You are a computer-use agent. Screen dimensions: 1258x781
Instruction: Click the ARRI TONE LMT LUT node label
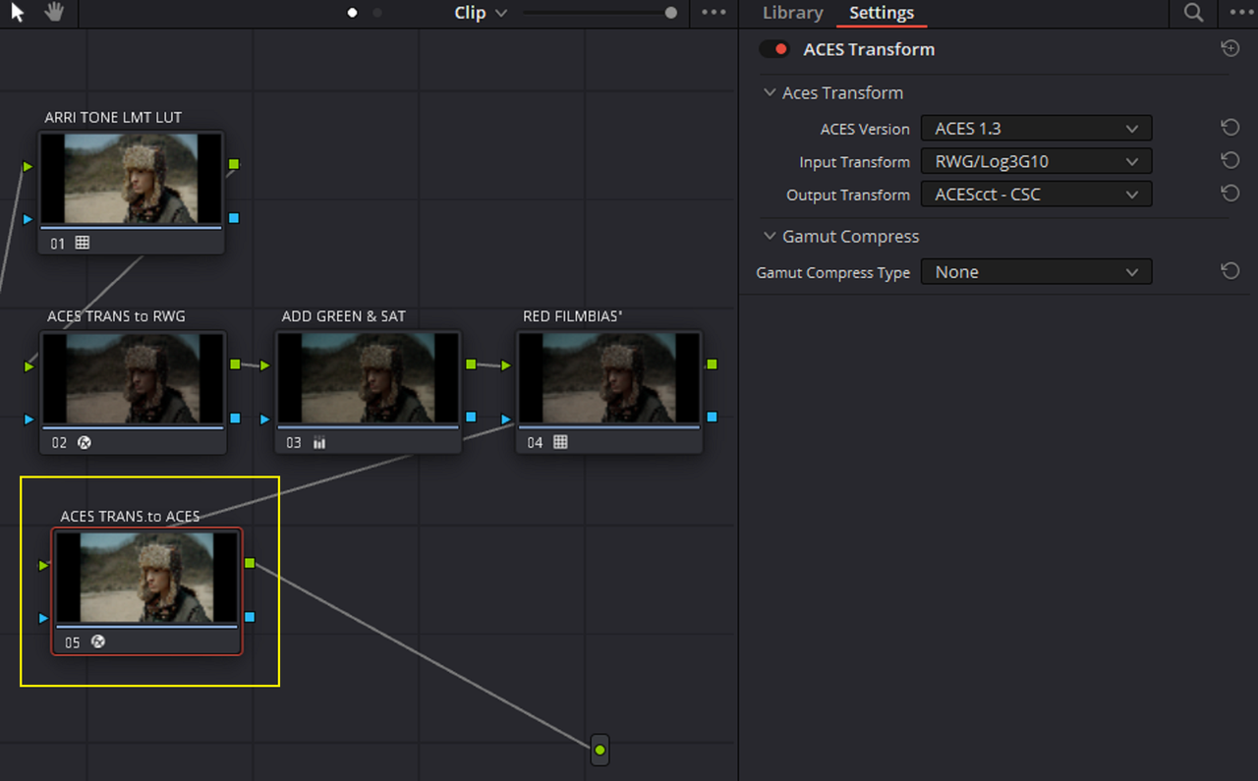113,117
